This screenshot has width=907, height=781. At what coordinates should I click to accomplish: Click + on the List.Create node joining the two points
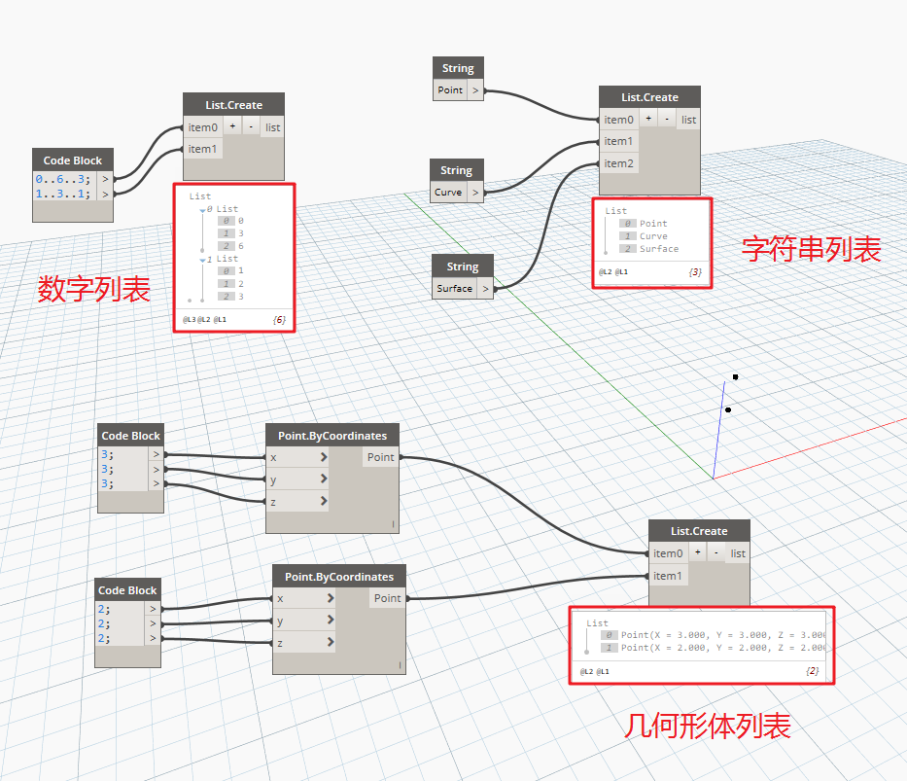[x=698, y=552]
